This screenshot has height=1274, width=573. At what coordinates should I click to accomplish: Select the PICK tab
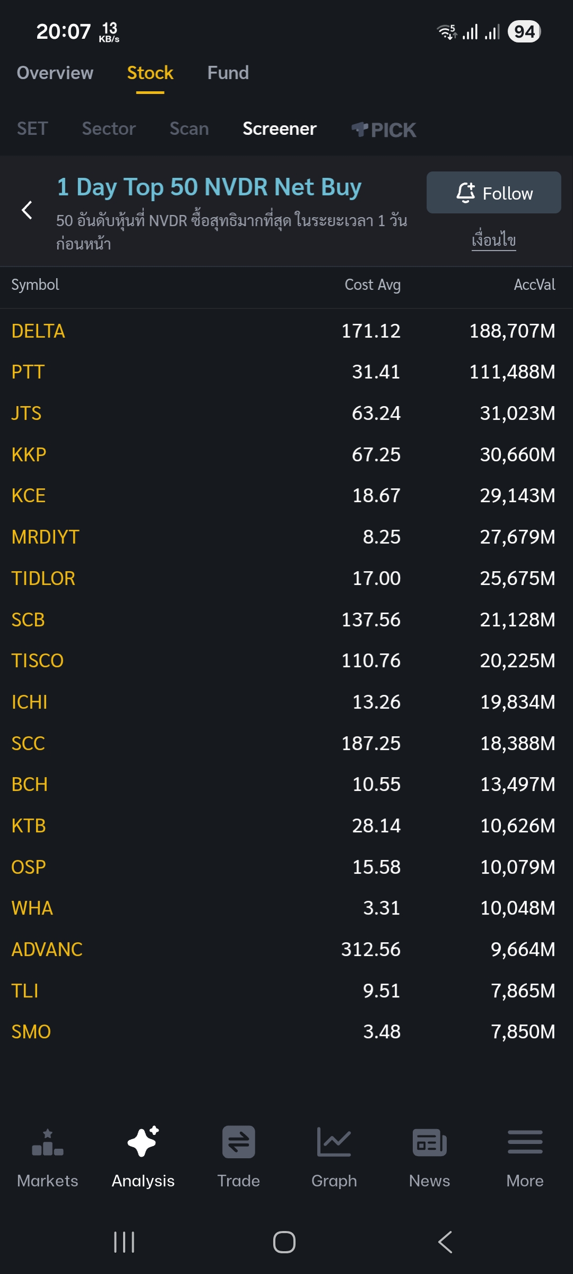(x=384, y=128)
